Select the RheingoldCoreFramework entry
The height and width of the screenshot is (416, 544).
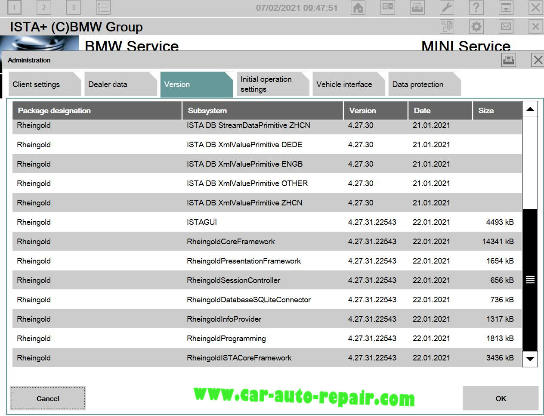(267, 242)
